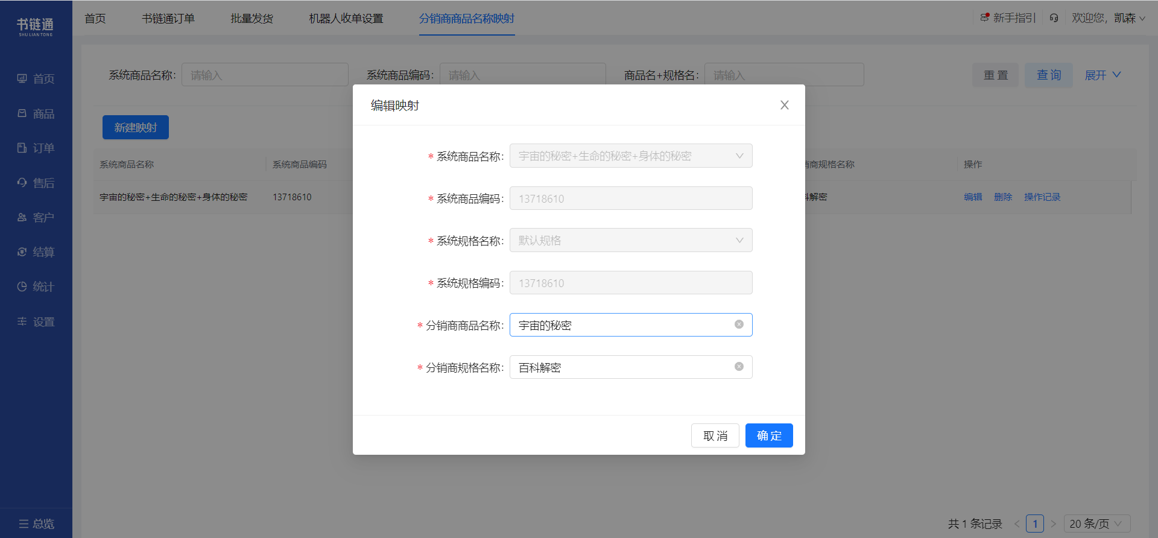The width and height of the screenshot is (1158, 538).
Task: Click the 售后 sidebar icon
Action: click(x=22, y=182)
